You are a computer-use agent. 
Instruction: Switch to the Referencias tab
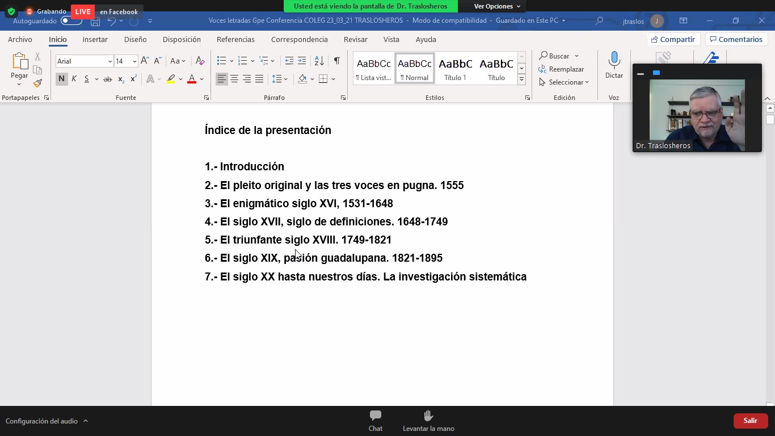[235, 39]
